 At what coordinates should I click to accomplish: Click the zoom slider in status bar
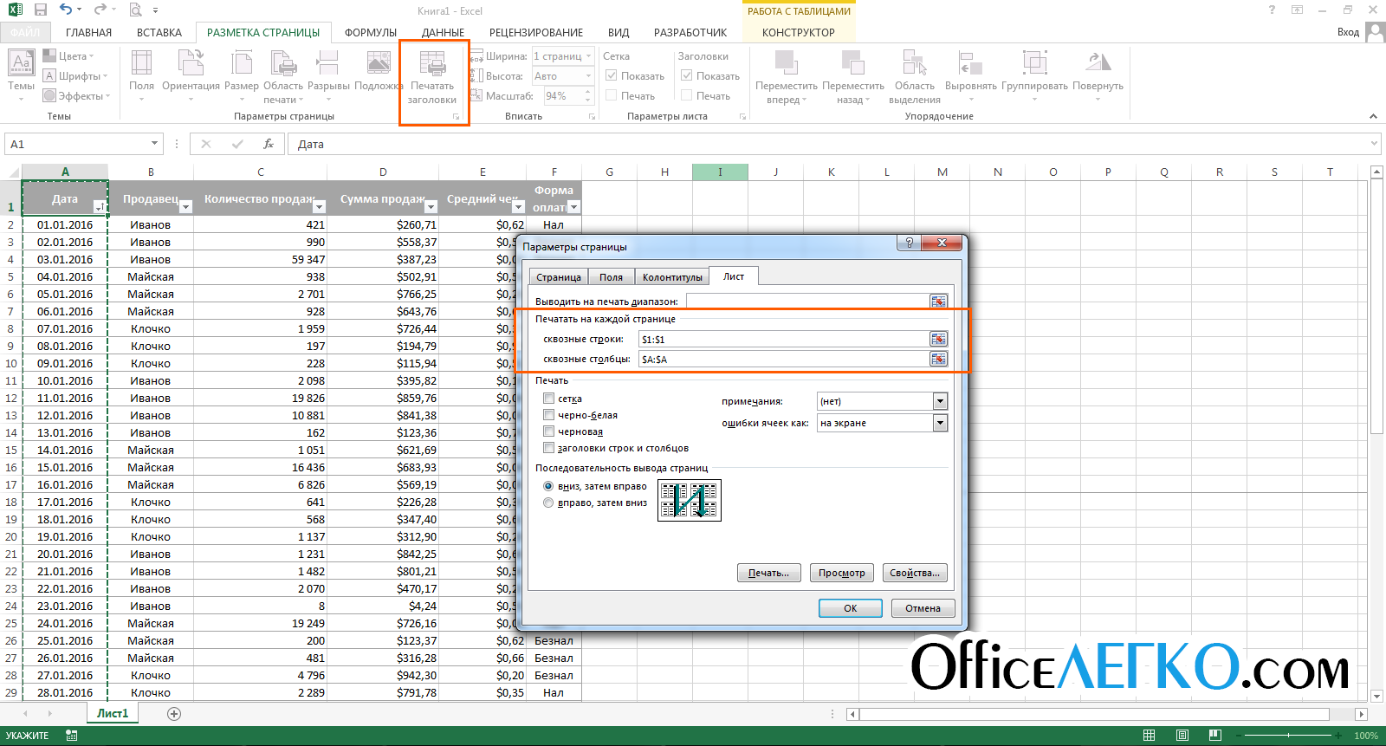(x=1288, y=736)
